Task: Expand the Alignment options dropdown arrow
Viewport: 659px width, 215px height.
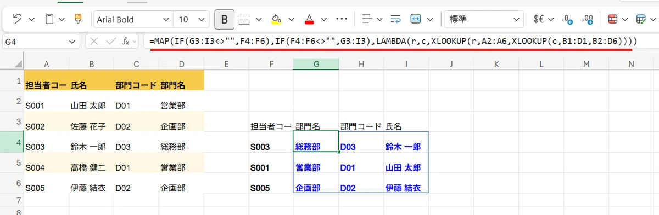Action: point(379,19)
